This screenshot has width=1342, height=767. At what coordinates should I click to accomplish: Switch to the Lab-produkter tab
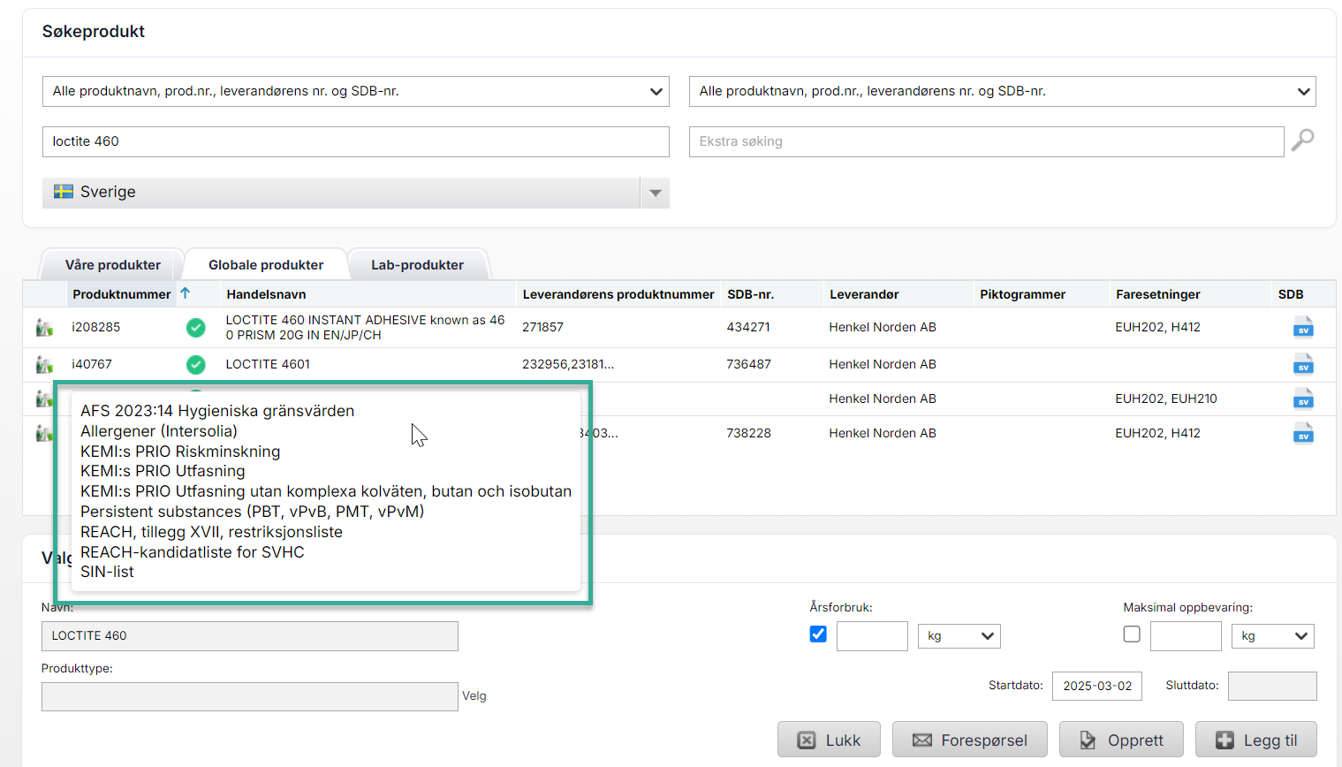(417, 265)
